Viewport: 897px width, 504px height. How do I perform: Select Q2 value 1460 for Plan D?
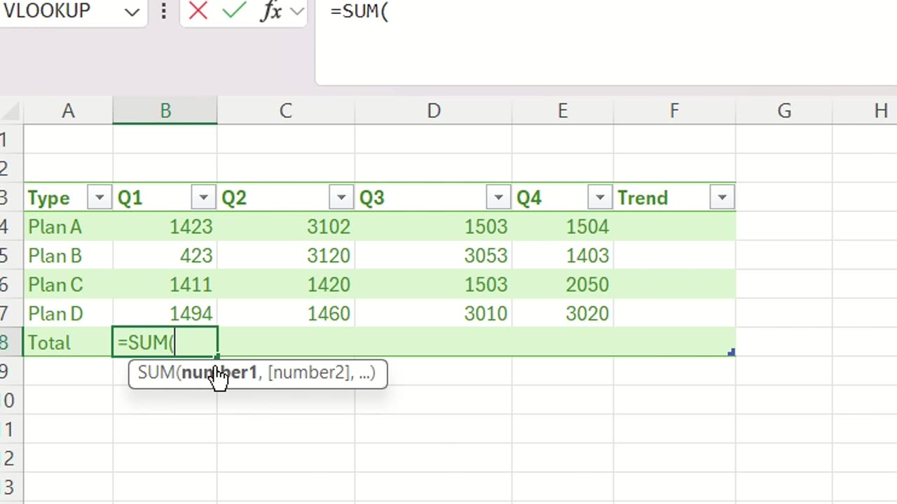(x=286, y=313)
